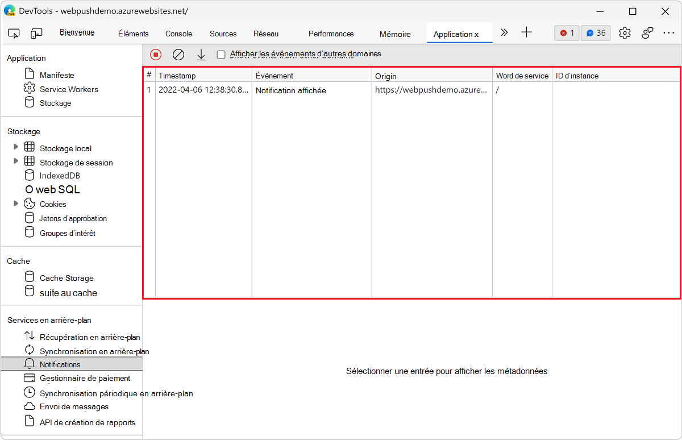Enable Afficher les événements d'autres domaines
Screen dimensions: 682x440
click(221, 54)
